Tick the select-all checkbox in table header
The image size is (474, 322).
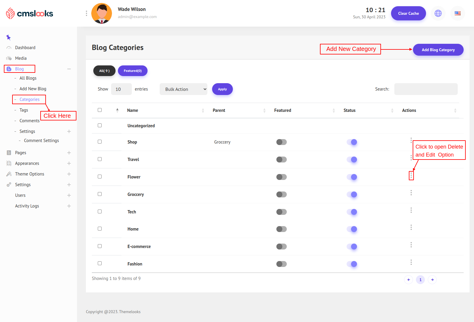(100, 110)
